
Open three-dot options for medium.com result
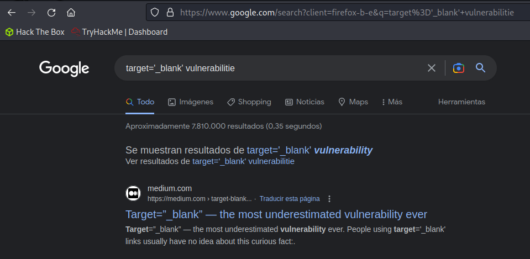pyautogui.click(x=329, y=199)
